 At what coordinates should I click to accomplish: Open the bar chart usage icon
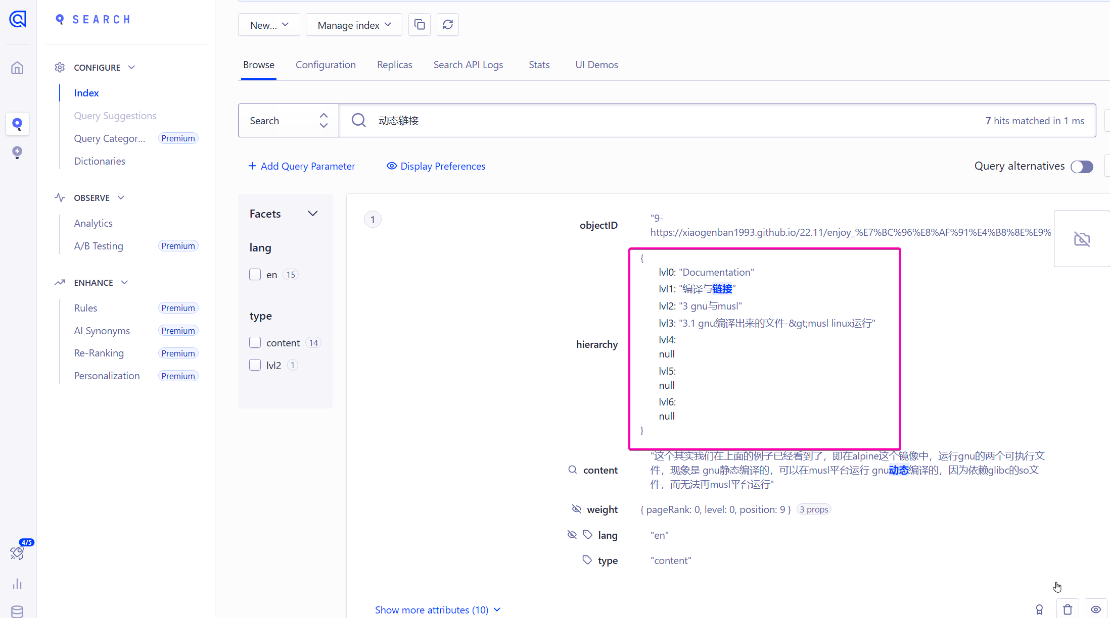pyautogui.click(x=17, y=584)
